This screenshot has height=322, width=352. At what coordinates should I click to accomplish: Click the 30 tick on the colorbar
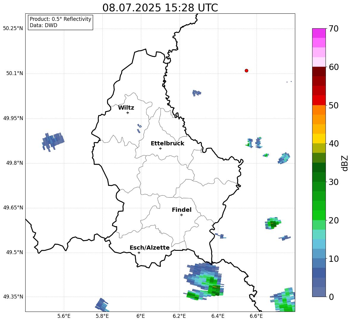(x=334, y=182)
